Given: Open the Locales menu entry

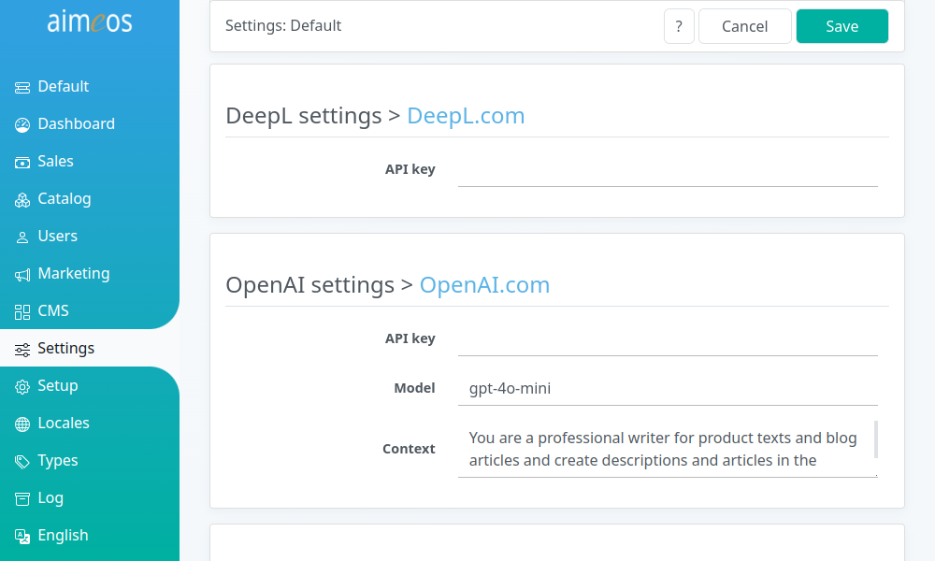Looking at the screenshot, I should [x=90, y=423].
